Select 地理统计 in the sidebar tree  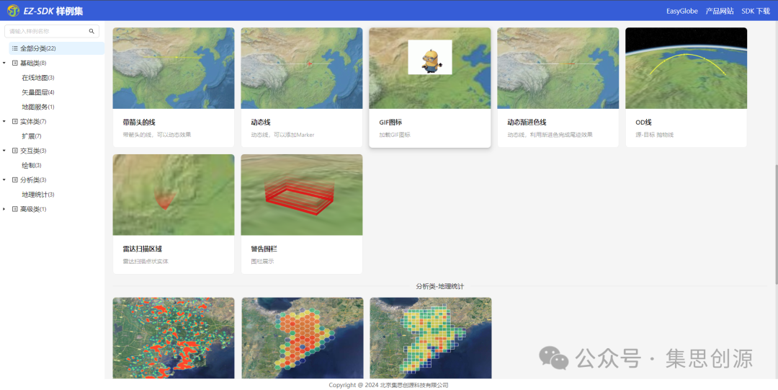(x=35, y=195)
